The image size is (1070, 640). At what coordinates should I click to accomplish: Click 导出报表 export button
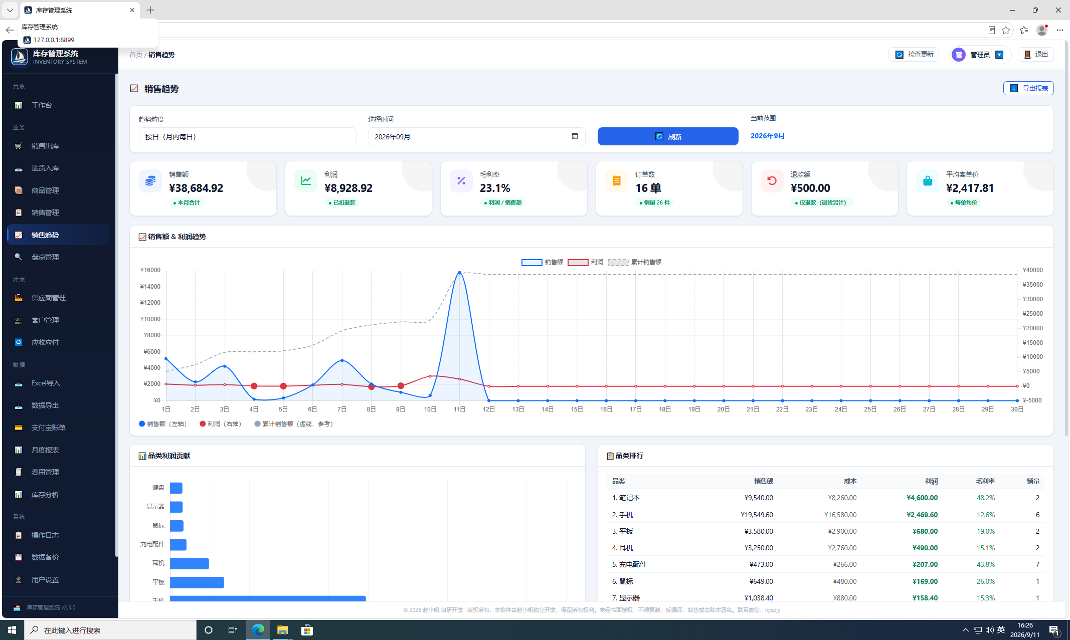click(1028, 88)
